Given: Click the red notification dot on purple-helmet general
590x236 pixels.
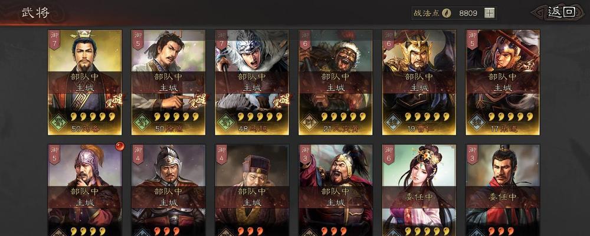Looking at the screenshot, I should 120,146.
